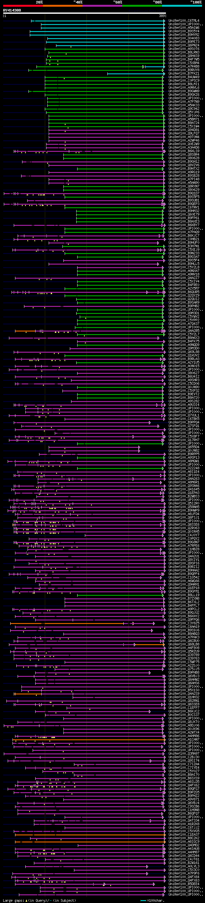Image resolution: width=205 pixels, height=903 pixels.
Task: Open hit UniRef100_O04083
Action: 184,38
